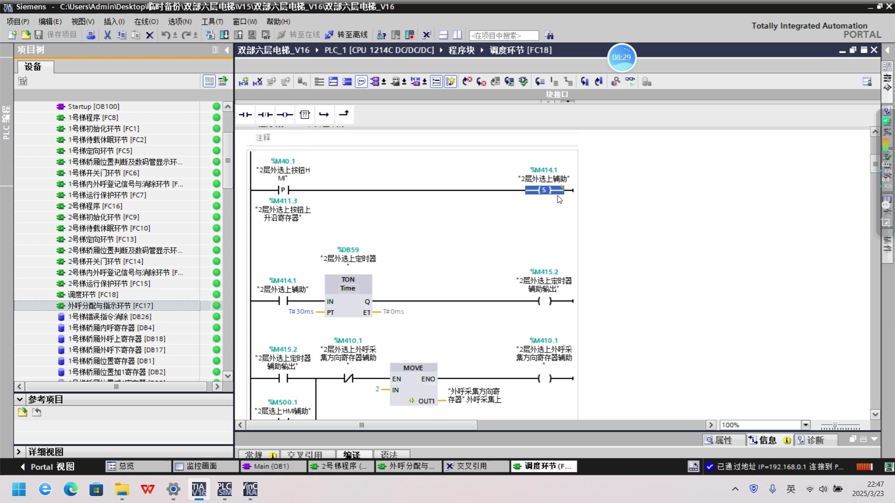Click the download to device icon
This screenshot has width=895, height=503.
pyautogui.click(x=224, y=35)
